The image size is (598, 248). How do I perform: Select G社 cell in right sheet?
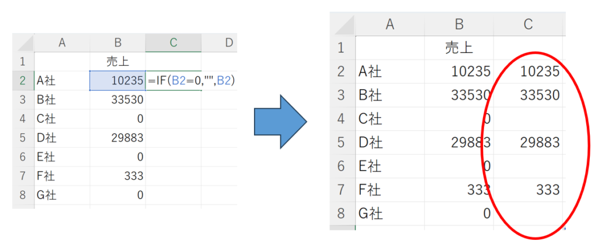(390, 213)
